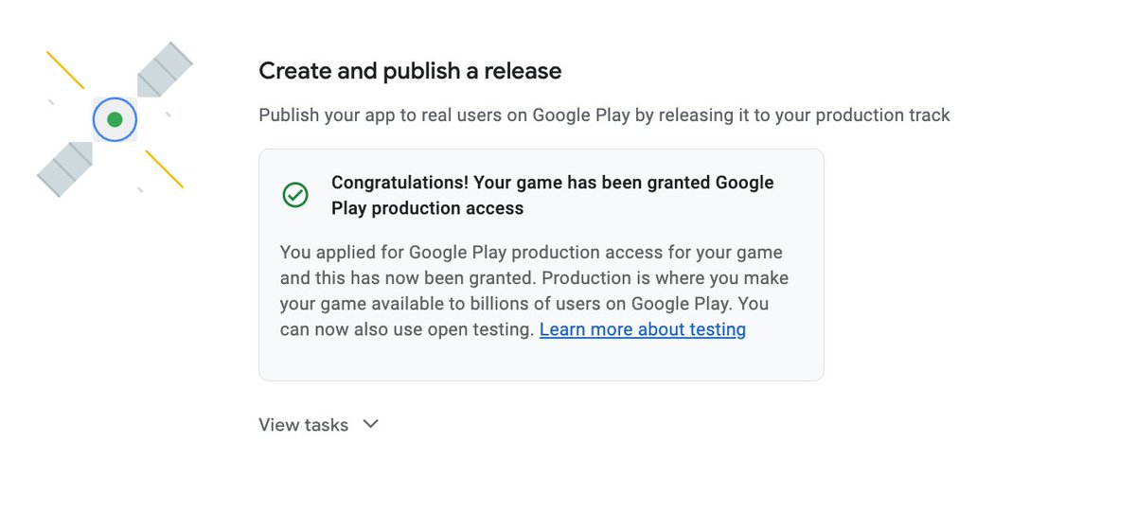Click the grey dash beneath the satellite
The height and width of the screenshot is (512, 1136).
[x=140, y=190]
